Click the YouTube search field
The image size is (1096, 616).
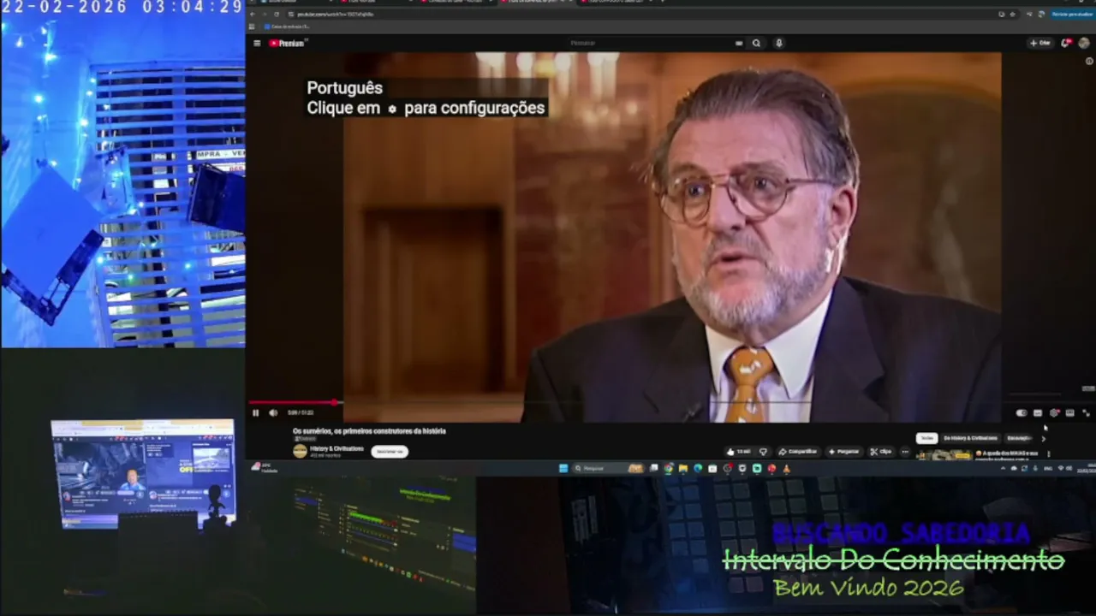651,43
